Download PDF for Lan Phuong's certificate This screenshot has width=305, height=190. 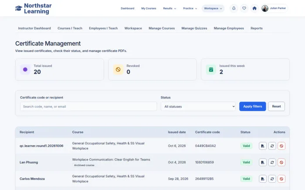(263, 162)
